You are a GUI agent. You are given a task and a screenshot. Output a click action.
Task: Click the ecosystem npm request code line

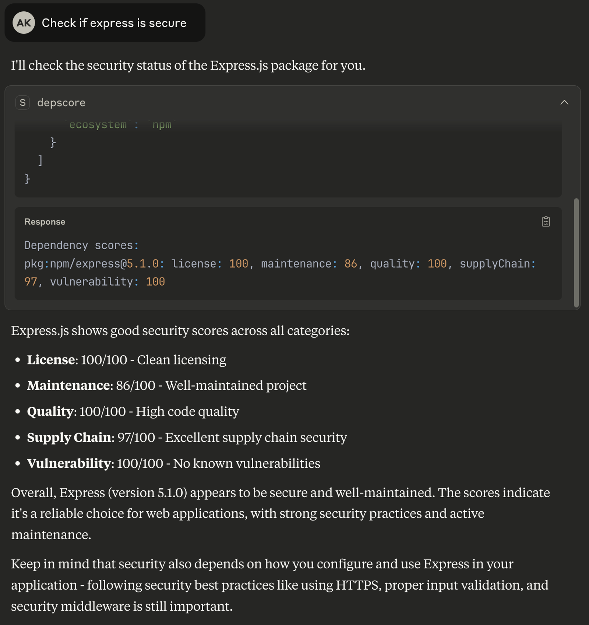click(120, 125)
